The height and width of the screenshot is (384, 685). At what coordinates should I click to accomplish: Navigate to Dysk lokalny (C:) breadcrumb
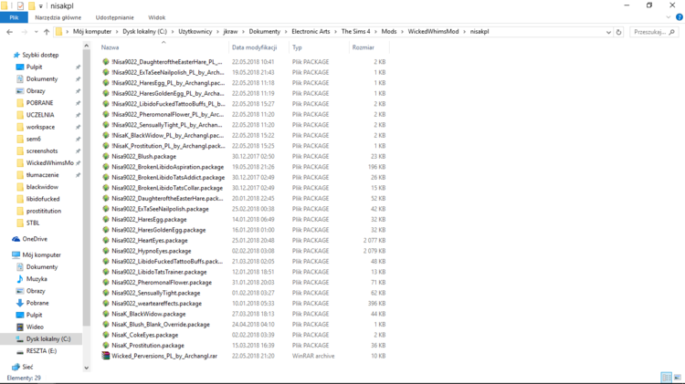(144, 31)
